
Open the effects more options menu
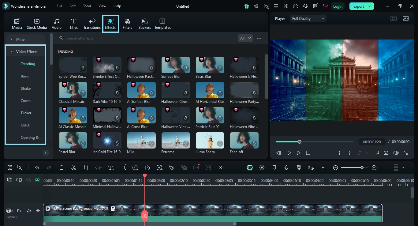pos(259,38)
